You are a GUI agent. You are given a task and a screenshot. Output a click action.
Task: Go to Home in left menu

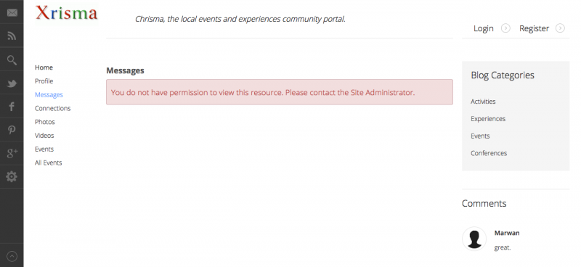coord(44,67)
